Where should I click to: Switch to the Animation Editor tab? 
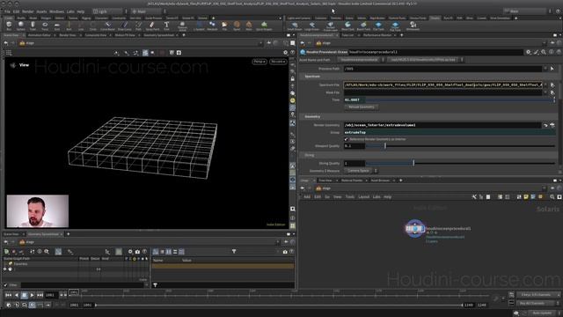pos(40,35)
